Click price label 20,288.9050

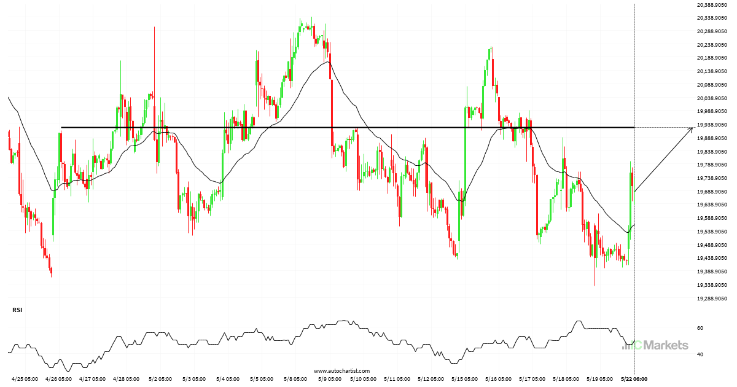click(713, 32)
